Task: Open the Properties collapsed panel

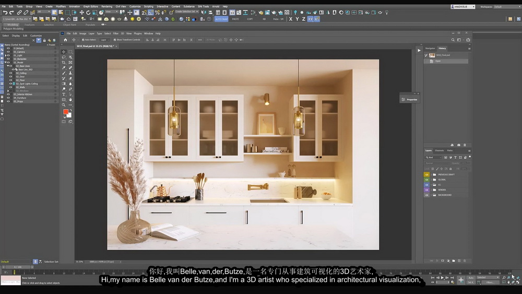Action: [x=409, y=100]
